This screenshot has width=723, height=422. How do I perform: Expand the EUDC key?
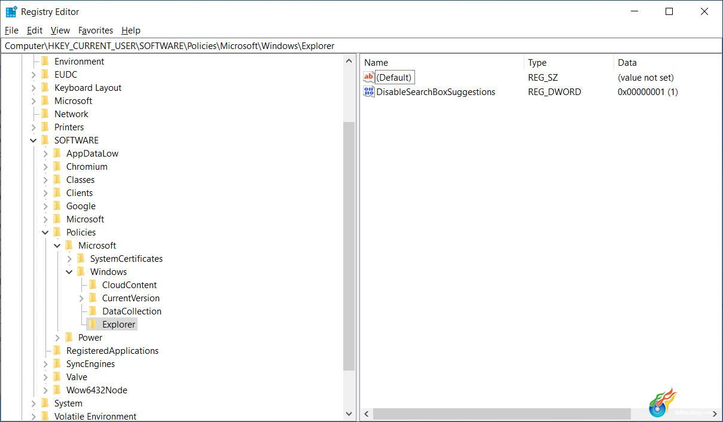(33, 74)
